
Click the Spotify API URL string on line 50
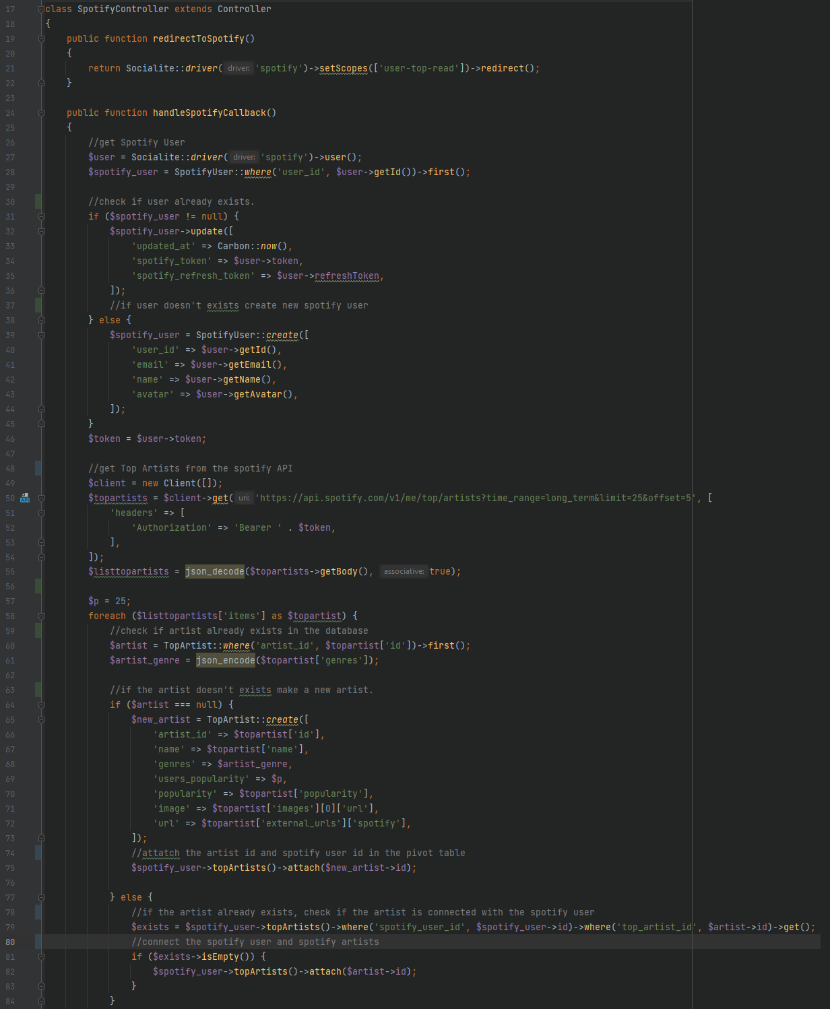point(477,498)
